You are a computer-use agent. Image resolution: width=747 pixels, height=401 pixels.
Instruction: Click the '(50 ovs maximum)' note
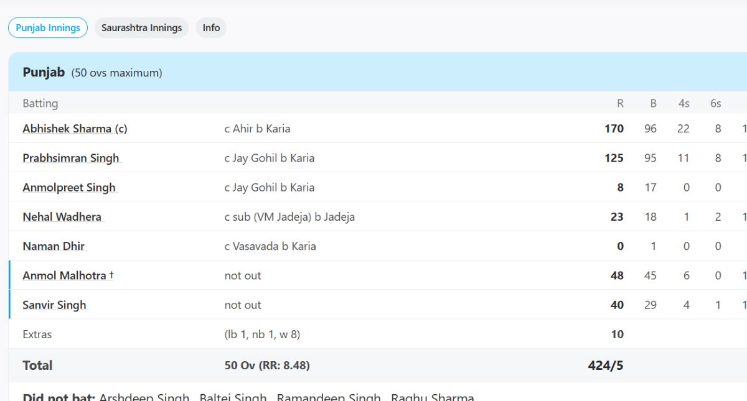click(x=117, y=73)
